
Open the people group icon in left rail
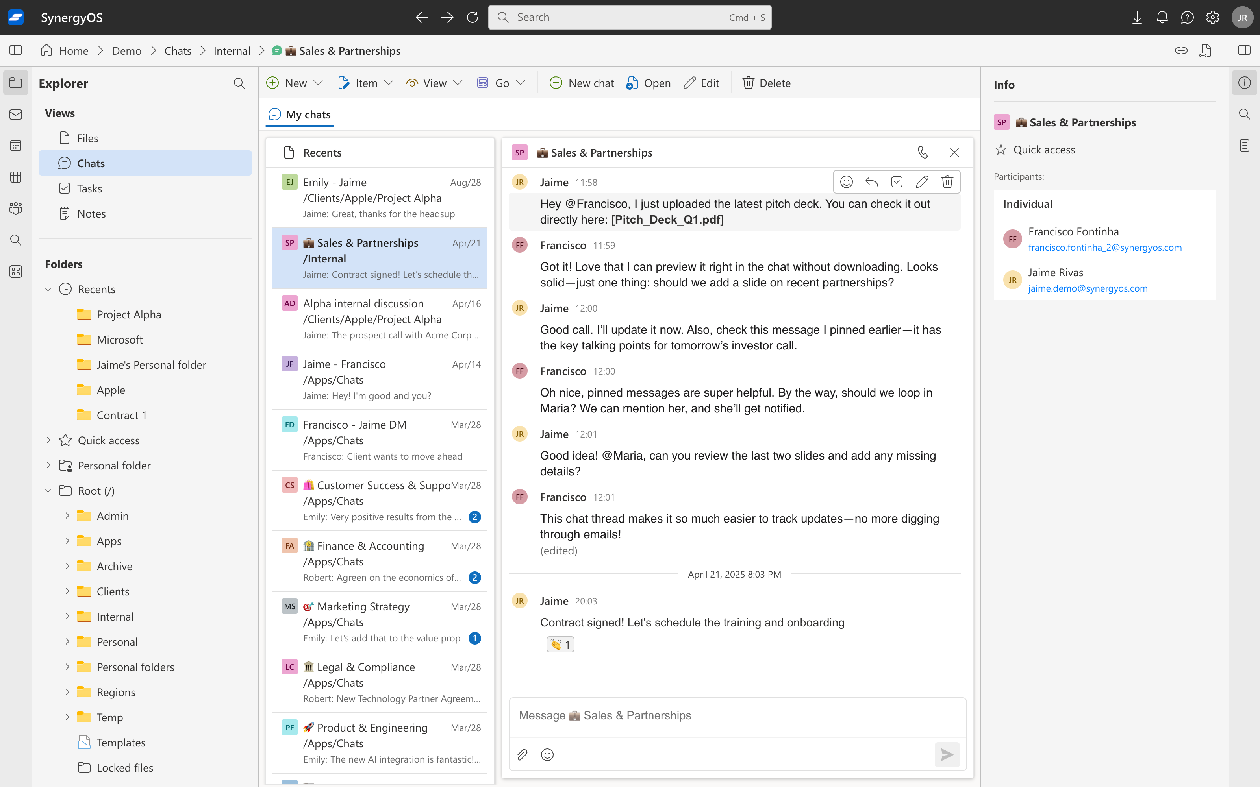[16, 209]
